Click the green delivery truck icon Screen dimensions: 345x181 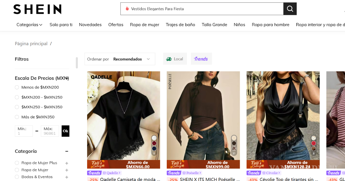[169, 59]
